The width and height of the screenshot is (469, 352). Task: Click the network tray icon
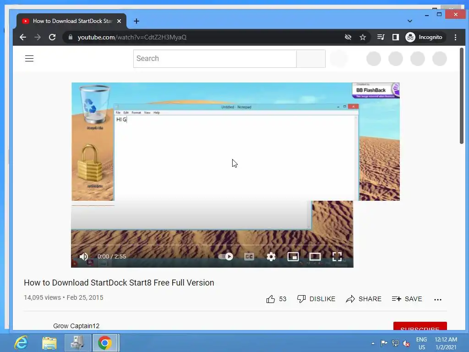click(x=395, y=343)
